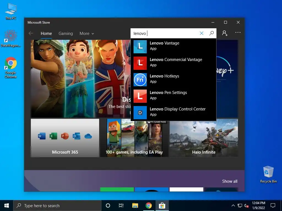Select the Lenovo Vantage suggestion
The height and width of the screenshot is (211, 282).
(x=173, y=47)
